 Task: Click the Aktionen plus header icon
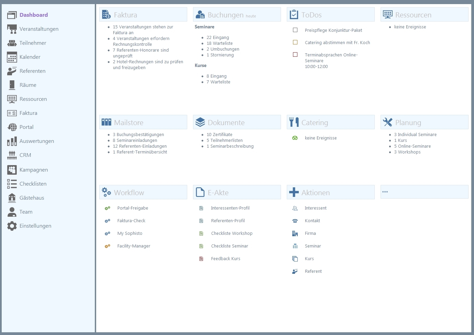coord(294,192)
